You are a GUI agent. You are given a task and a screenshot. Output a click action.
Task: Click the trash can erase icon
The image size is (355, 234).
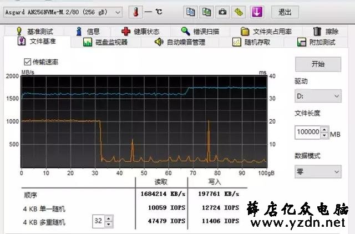(317, 31)
